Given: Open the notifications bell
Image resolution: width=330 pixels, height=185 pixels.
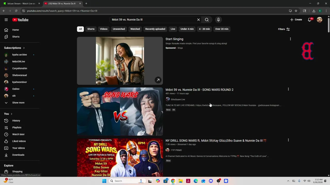Looking at the screenshot, I should tap(310, 20).
